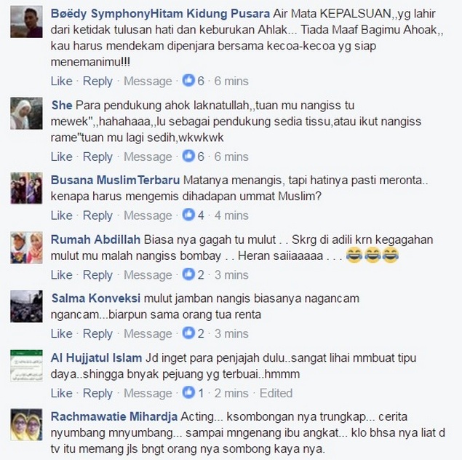
Task: Like the comment by She
Action: [61, 156]
